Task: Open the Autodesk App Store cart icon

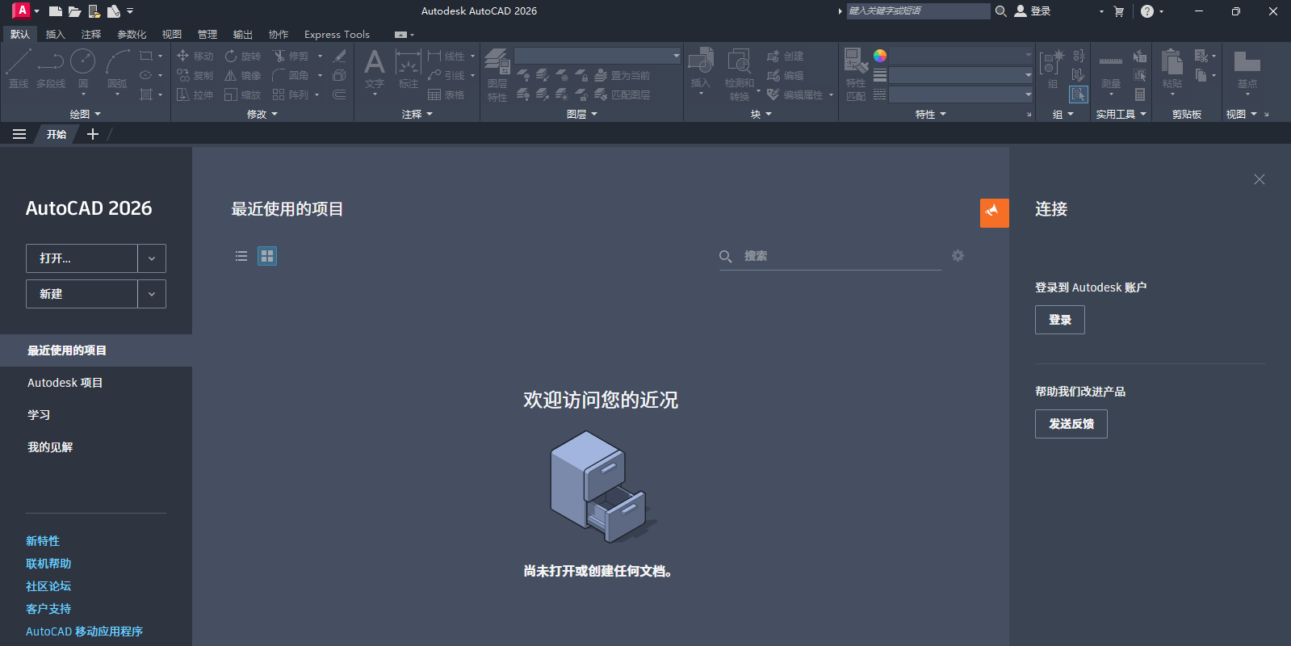Action: [x=1119, y=11]
